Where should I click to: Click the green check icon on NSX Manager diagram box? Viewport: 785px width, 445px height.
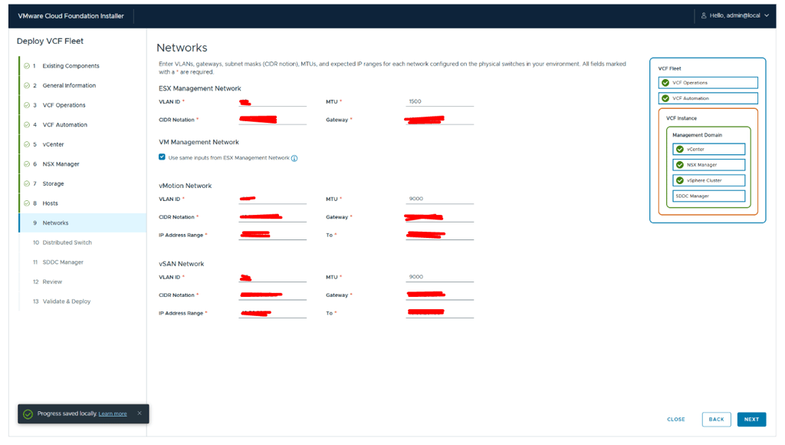point(680,165)
